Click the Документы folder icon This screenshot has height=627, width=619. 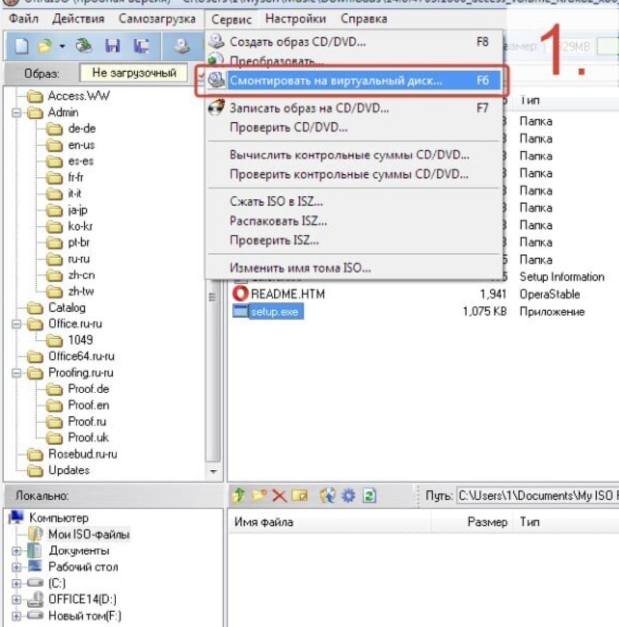point(35,550)
